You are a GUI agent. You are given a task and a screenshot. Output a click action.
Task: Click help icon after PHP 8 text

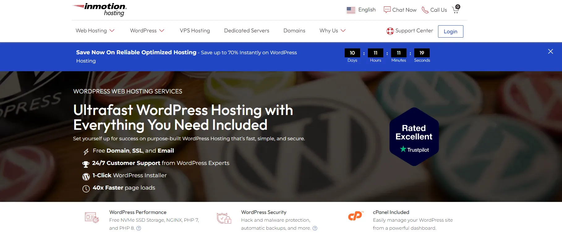point(139,228)
